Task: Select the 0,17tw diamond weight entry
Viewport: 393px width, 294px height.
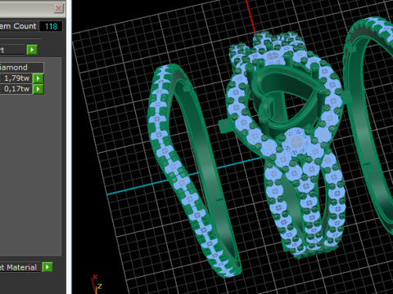Action: pos(16,89)
